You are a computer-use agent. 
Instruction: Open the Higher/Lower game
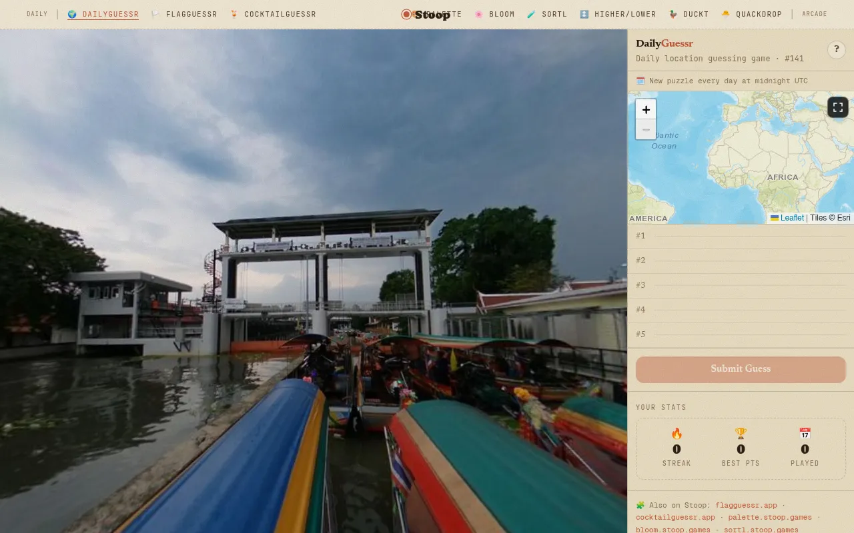coord(618,14)
